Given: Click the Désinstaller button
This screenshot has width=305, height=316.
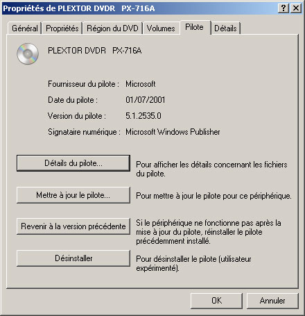Looking at the screenshot, I should [73, 258].
